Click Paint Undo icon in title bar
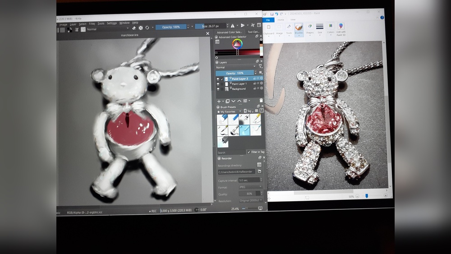The width and height of the screenshot is (451, 254). pyautogui.click(x=276, y=14)
